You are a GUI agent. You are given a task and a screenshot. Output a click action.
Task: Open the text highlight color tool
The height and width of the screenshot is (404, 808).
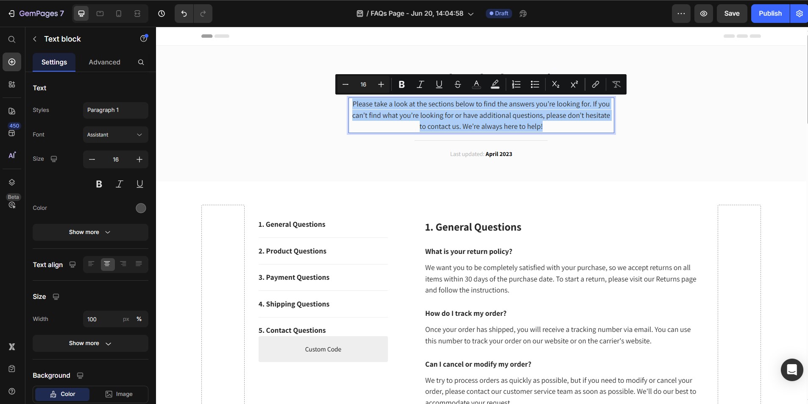495,84
